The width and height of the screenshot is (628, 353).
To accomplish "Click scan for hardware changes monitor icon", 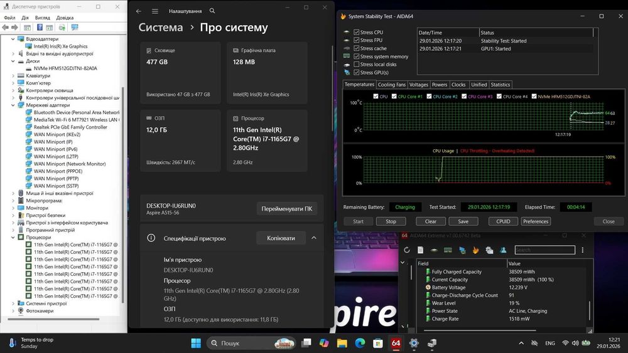I will [x=75, y=27].
